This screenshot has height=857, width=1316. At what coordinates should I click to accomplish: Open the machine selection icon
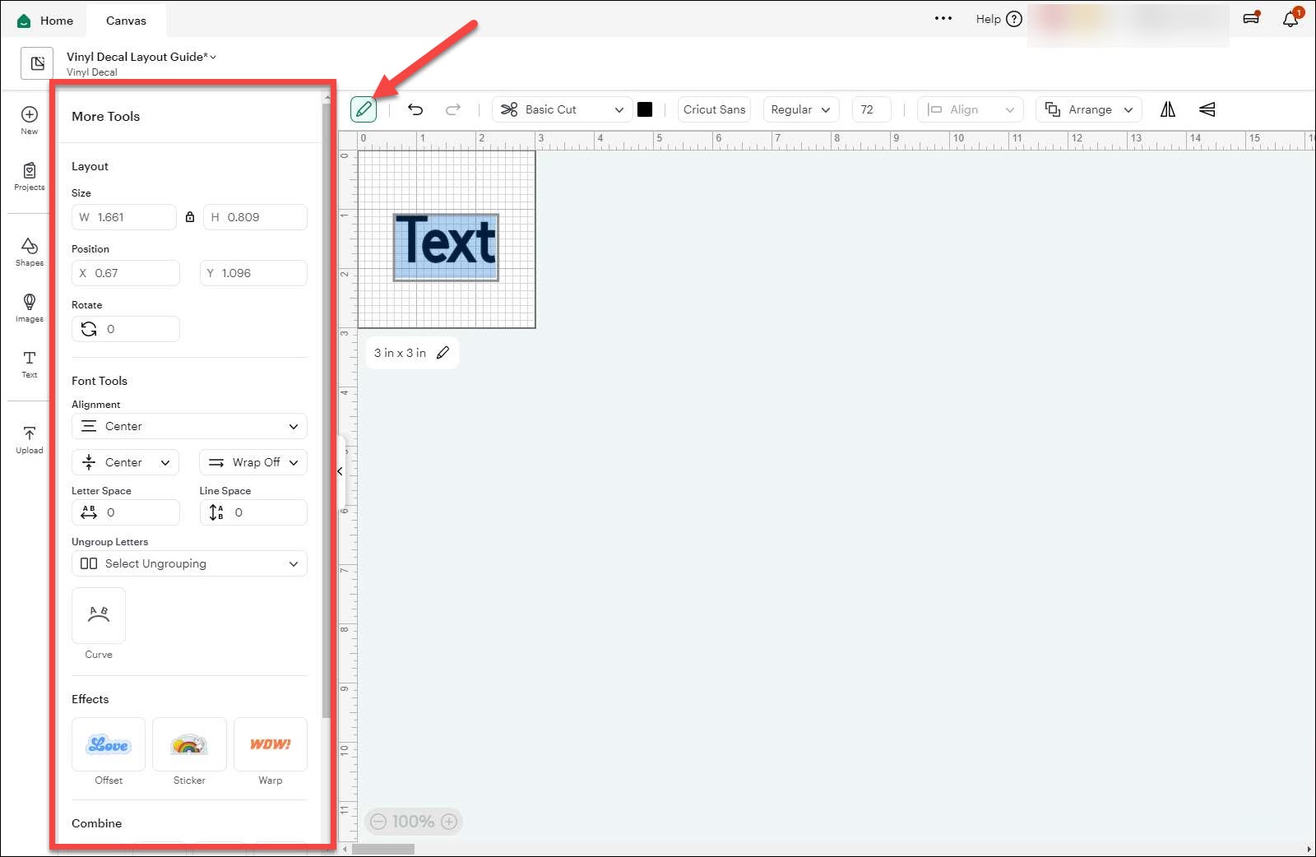[x=1252, y=18]
